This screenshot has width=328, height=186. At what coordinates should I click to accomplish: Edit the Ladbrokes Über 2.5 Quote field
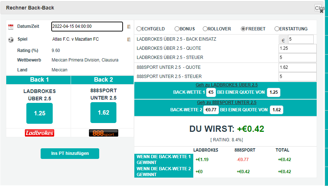click(x=298, y=49)
